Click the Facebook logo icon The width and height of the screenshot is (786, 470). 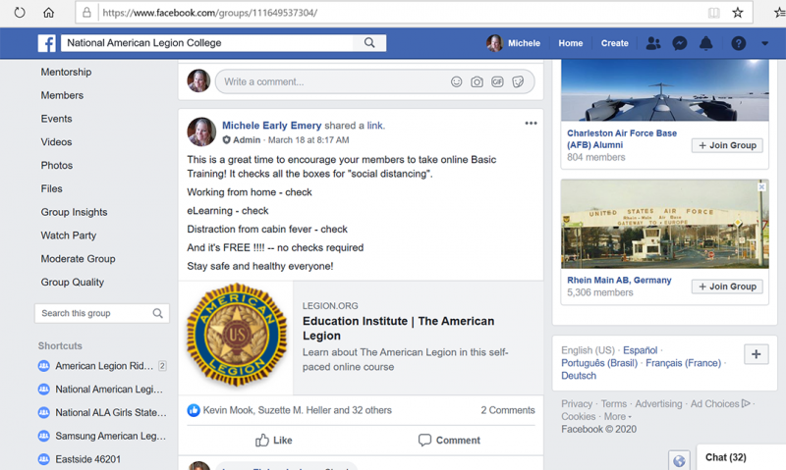[46, 43]
